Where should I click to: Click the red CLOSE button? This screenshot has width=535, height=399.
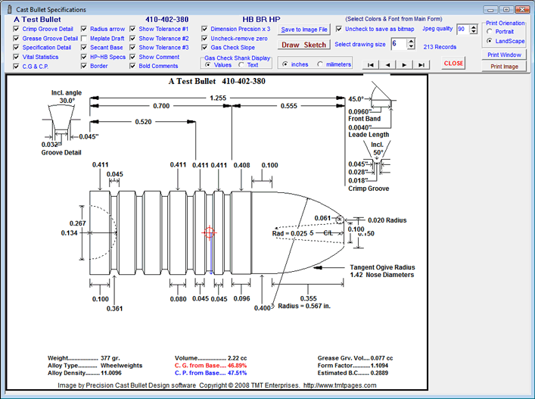pos(454,64)
